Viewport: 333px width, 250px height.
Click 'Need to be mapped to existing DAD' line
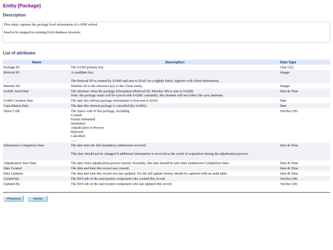[43, 32]
